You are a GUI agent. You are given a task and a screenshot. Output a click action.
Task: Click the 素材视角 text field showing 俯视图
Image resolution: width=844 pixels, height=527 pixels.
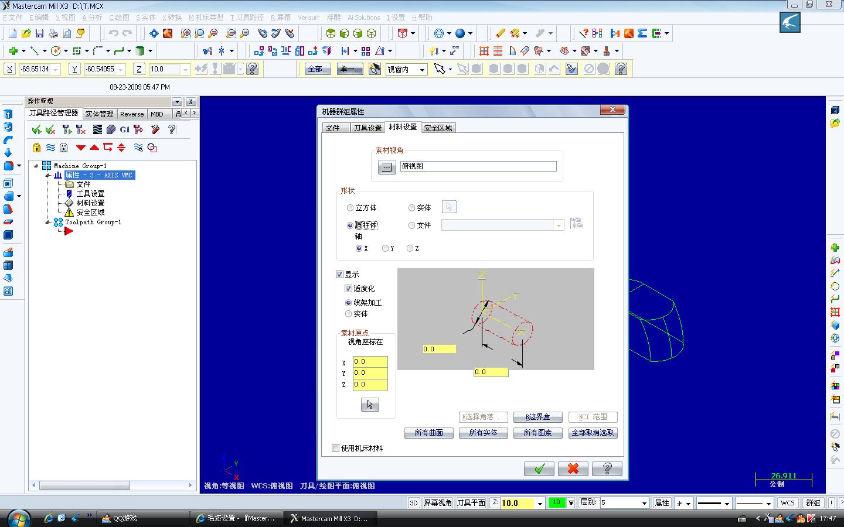(478, 166)
